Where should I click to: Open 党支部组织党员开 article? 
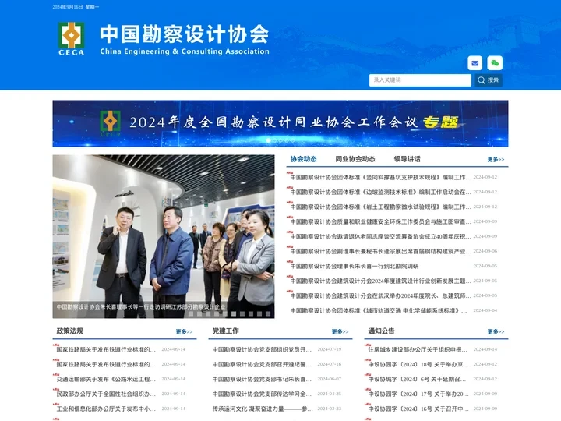click(x=262, y=349)
